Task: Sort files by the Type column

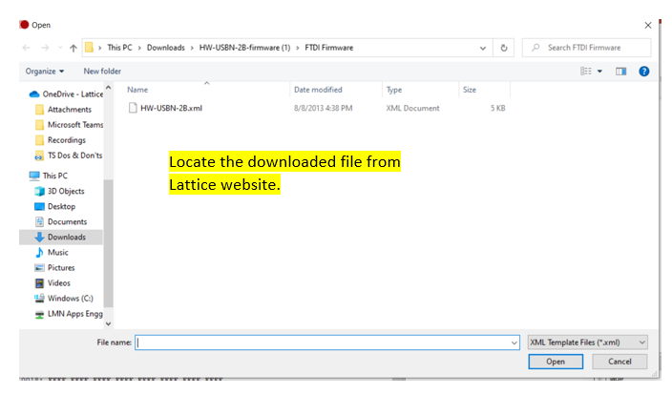Action: [x=394, y=90]
